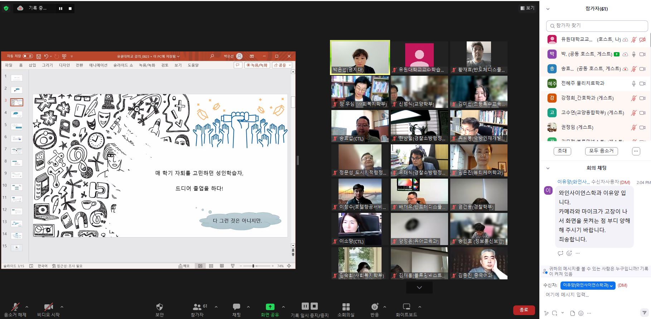Click the Reactions smiley icon

coord(374,307)
